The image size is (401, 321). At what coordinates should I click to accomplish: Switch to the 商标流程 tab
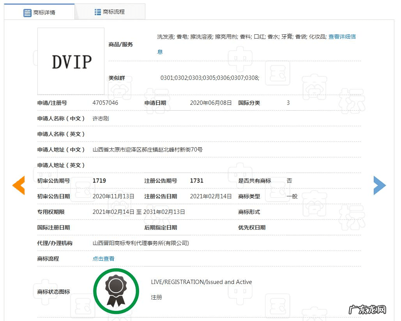click(111, 11)
